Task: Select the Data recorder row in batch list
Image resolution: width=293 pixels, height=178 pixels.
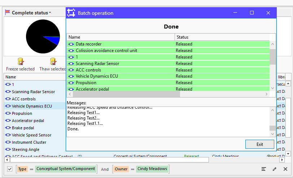Action: pos(168,44)
